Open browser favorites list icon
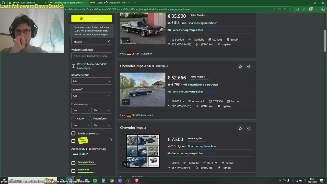The width and height of the screenshot is (327, 184). (304, 9)
